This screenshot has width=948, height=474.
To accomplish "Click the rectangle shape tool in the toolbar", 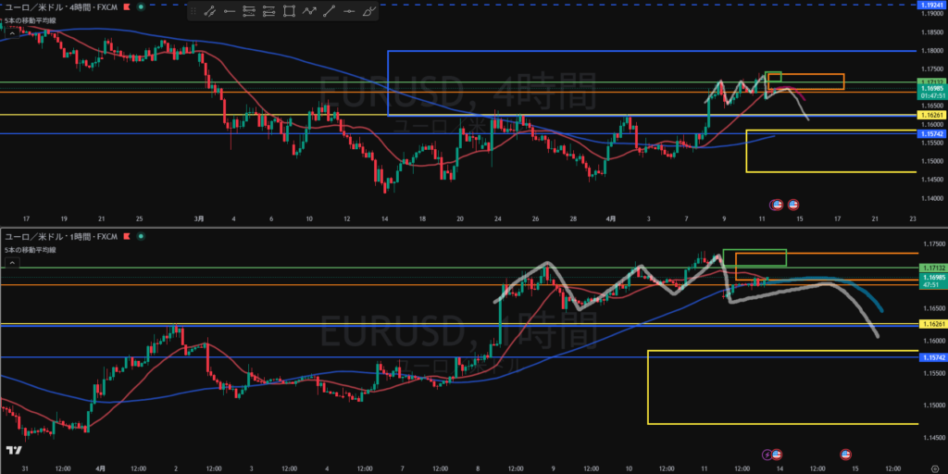I will [289, 11].
